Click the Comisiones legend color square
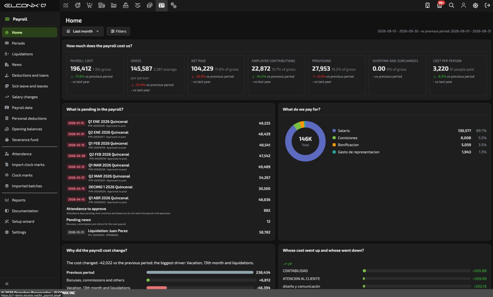Image resolution: width=493 pixels, height=297 pixels. 334,138
